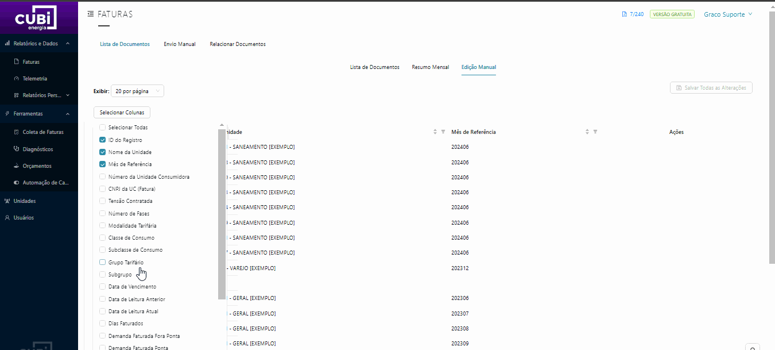Screen dimensions: 775x350
Task: Open Coleta de Faturas tool
Action: (x=42, y=132)
